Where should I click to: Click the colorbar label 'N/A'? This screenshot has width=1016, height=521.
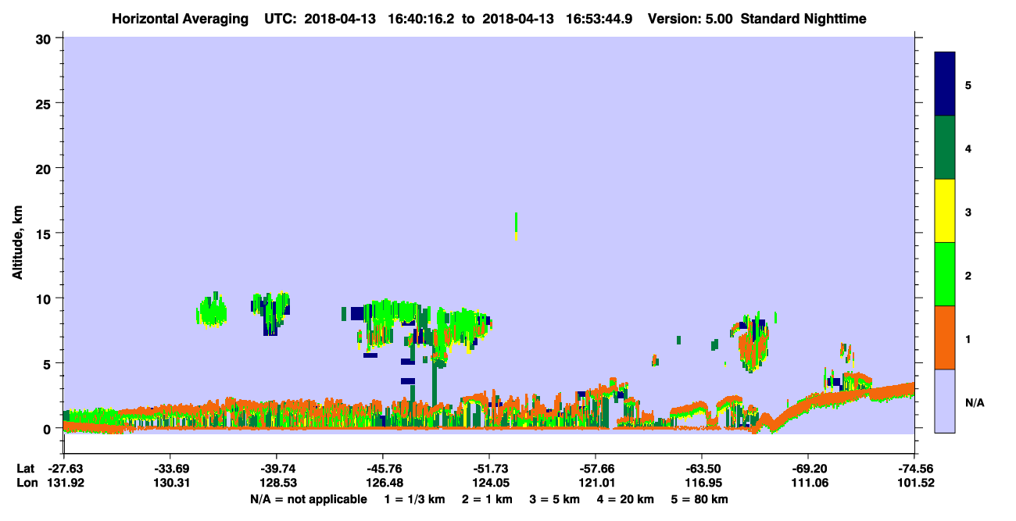(975, 403)
